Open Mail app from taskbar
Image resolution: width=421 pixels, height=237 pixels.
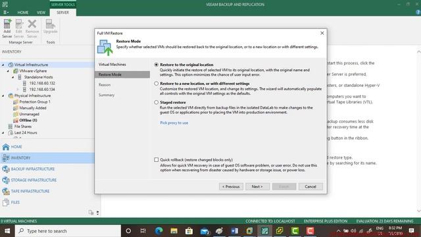pyautogui.click(x=205, y=231)
